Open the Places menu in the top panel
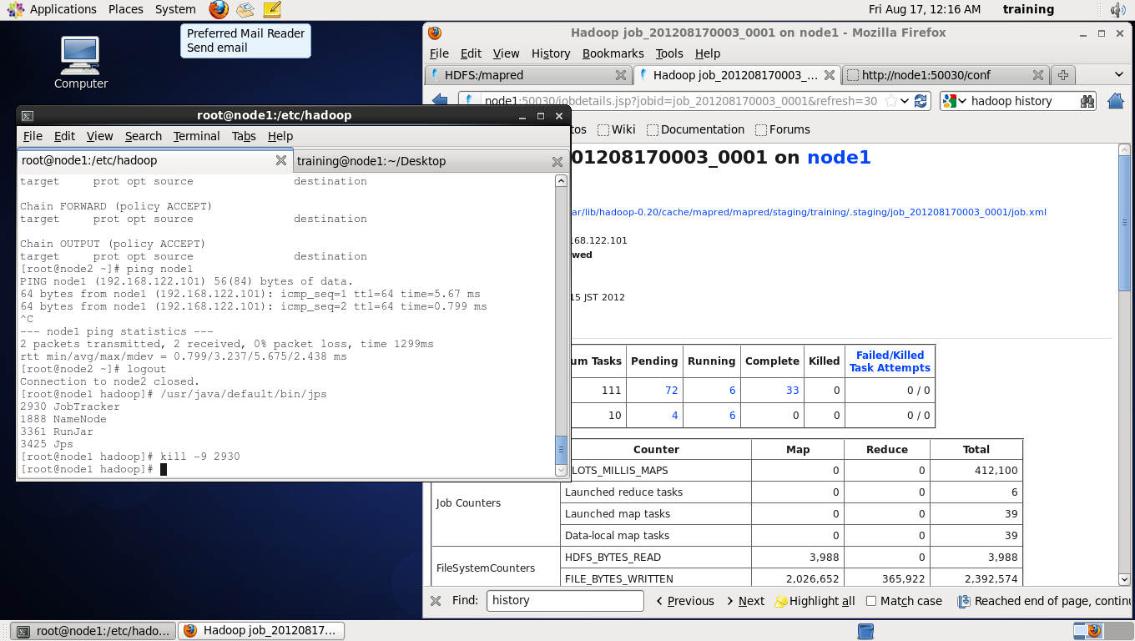This screenshot has height=641, width=1135. [126, 9]
